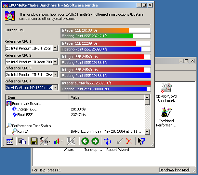Click the Run ID magnifier icon

(14, 131)
